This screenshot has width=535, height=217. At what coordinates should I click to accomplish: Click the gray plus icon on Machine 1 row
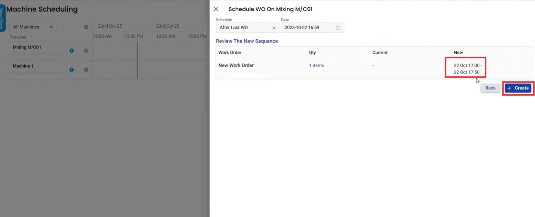tap(86, 70)
